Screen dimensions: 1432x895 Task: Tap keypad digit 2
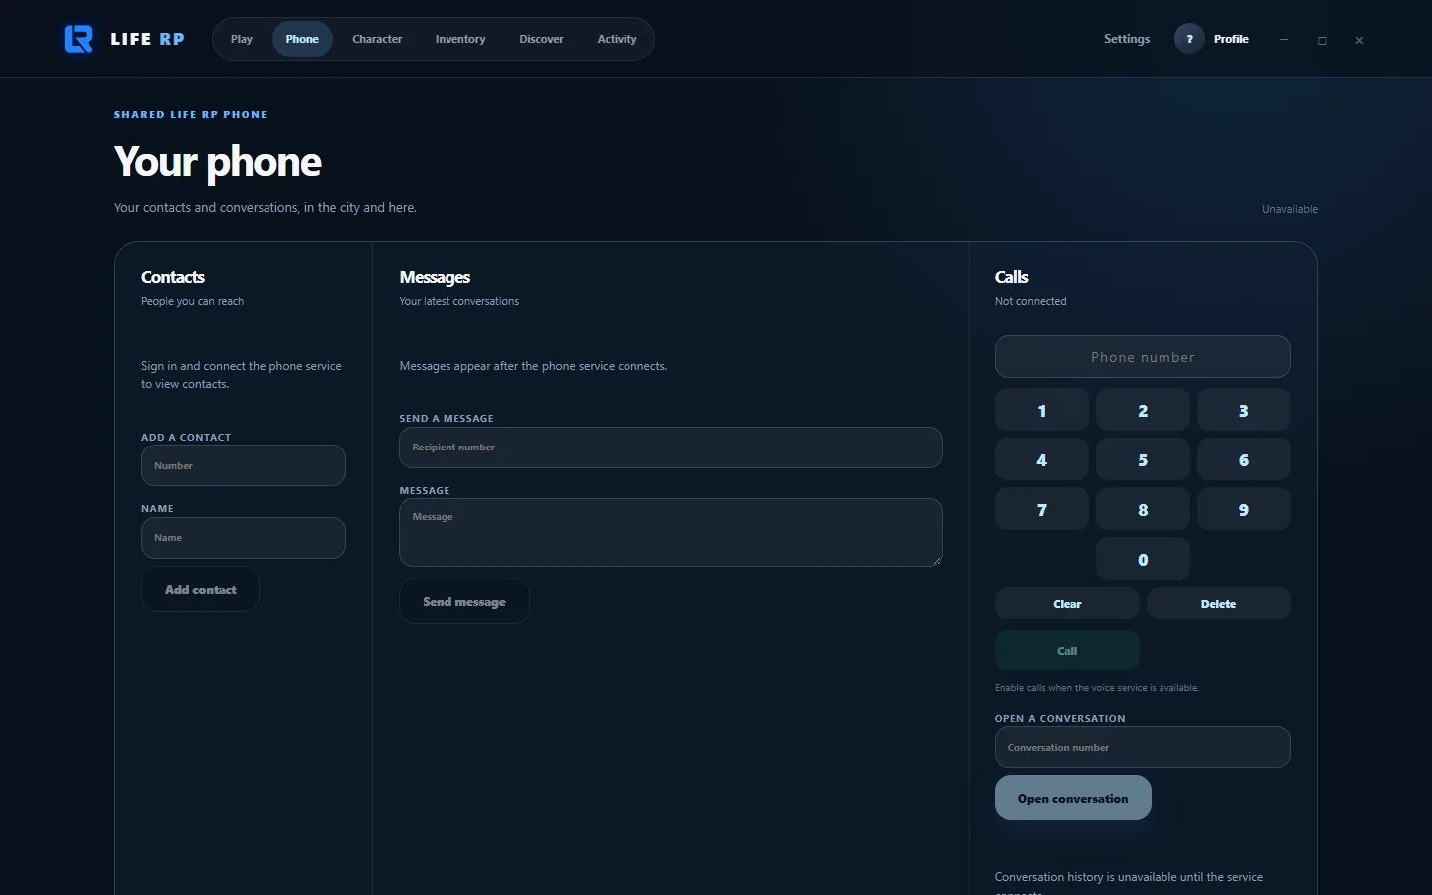click(1143, 410)
